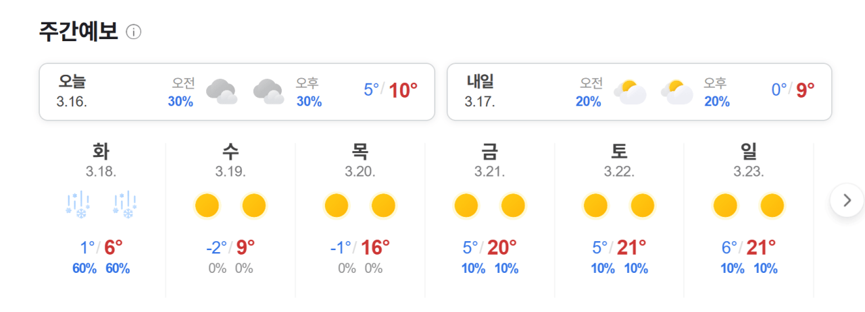Click Saturday 3.22 afternoon sunny icon
The image size is (865, 312).
643,205
